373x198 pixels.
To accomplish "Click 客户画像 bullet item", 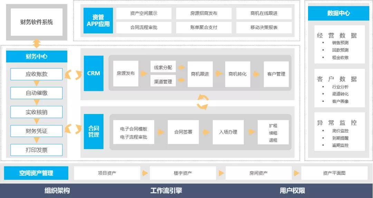I will 340,102.
